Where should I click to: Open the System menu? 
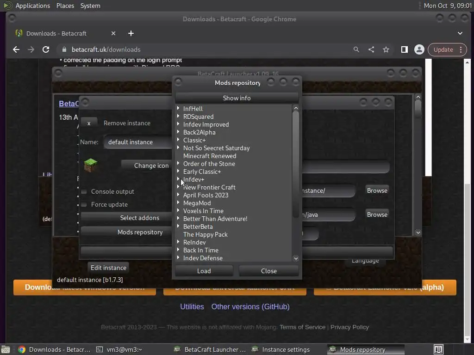pyautogui.click(x=90, y=6)
